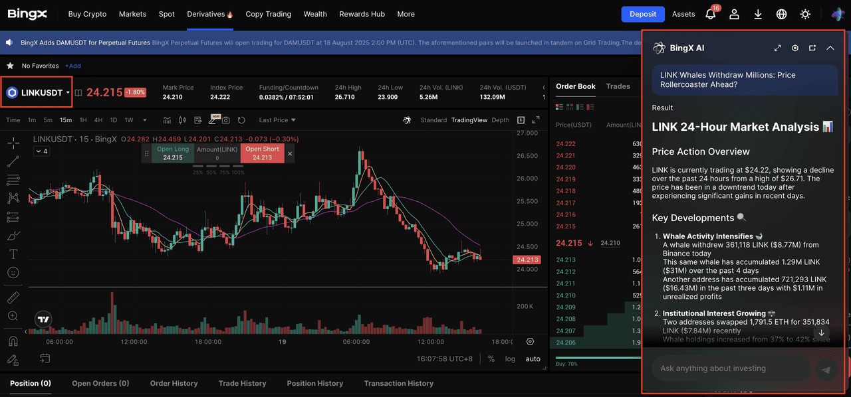Image resolution: width=851 pixels, height=397 pixels.
Task: Click Open Short button on chart
Action: [x=263, y=153]
